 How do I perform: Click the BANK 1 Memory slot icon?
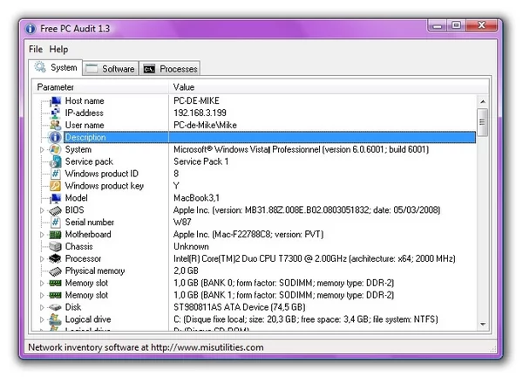tap(56, 295)
